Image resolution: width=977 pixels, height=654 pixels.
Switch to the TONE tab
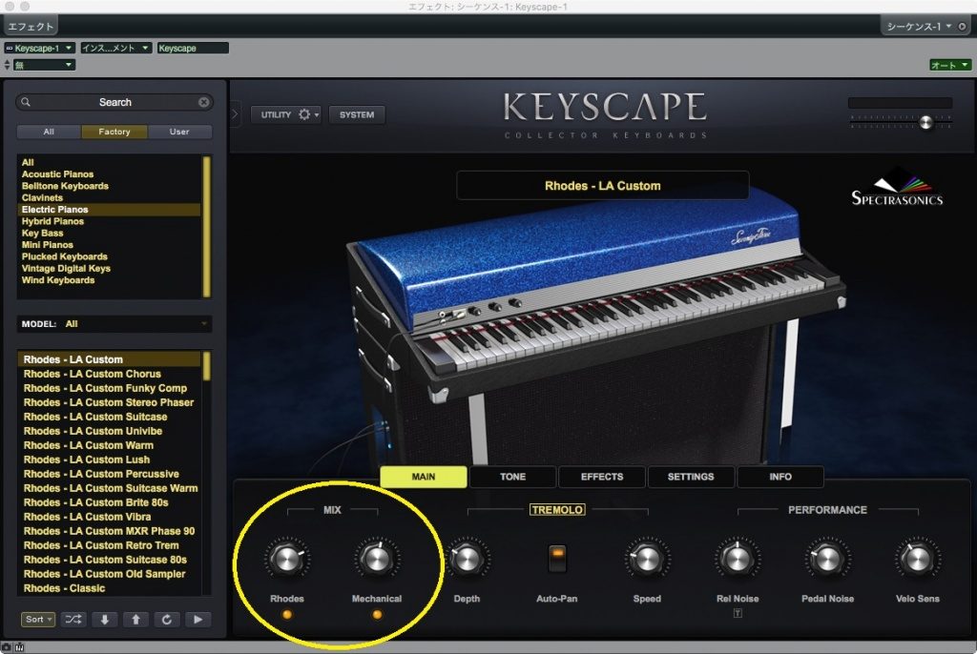(x=512, y=477)
